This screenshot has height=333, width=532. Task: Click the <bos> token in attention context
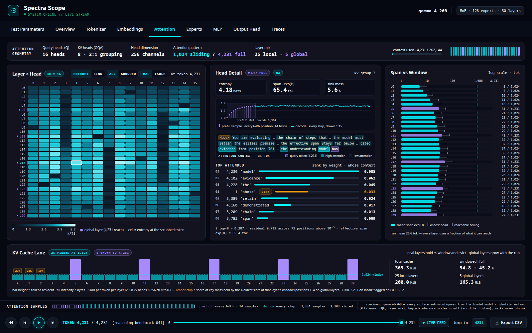point(224,138)
